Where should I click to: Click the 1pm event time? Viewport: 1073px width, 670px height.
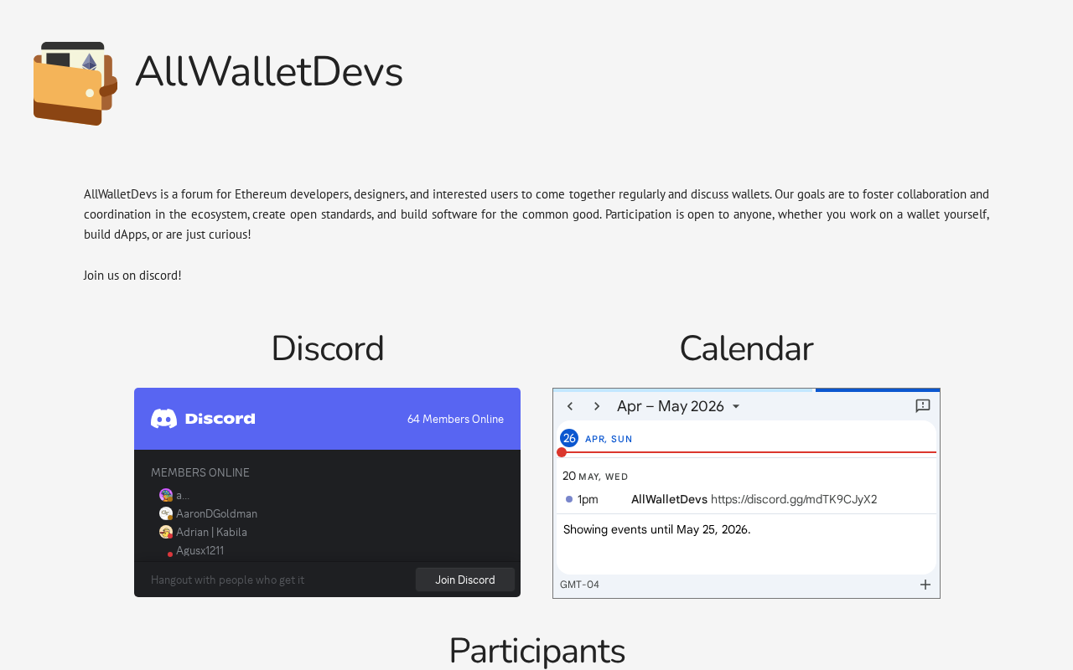[588, 499]
